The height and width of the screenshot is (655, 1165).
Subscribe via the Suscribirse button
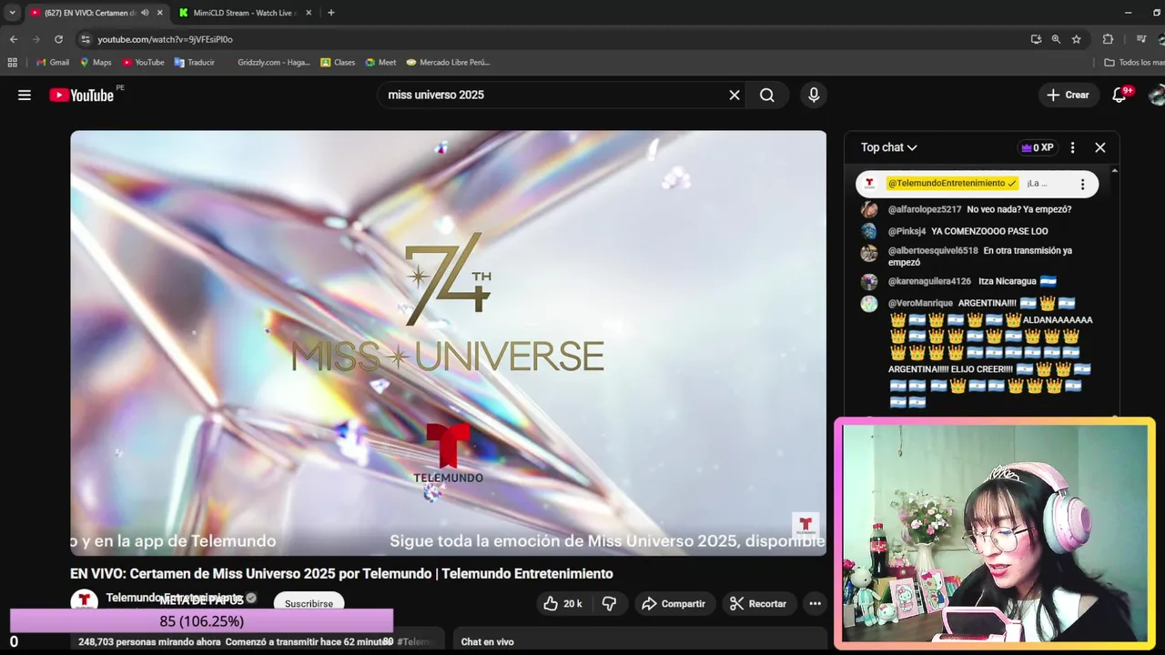coord(309,603)
